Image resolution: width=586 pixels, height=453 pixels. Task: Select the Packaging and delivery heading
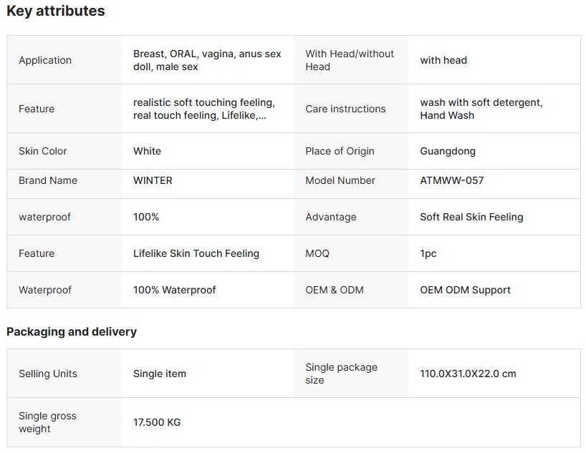coord(72,331)
